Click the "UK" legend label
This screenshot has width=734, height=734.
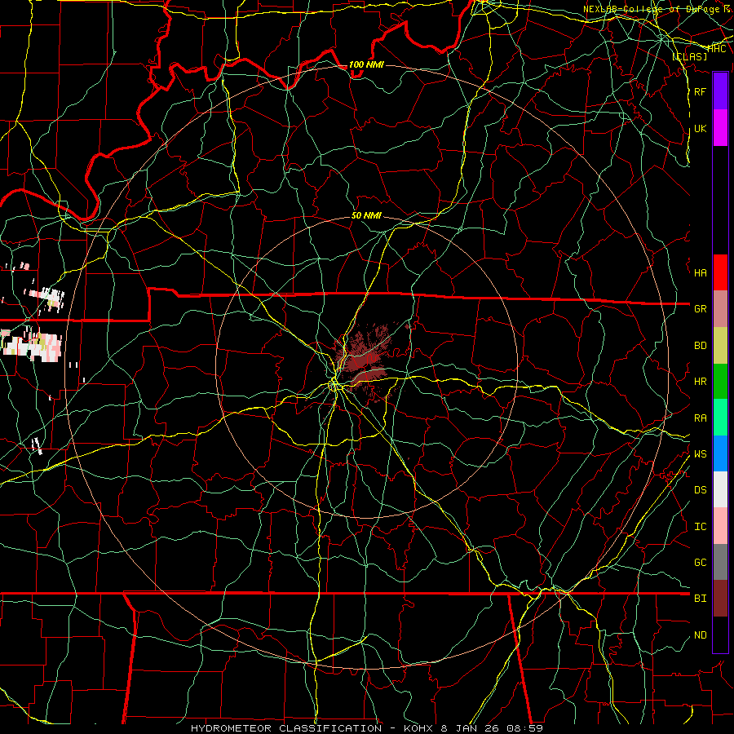click(x=700, y=129)
